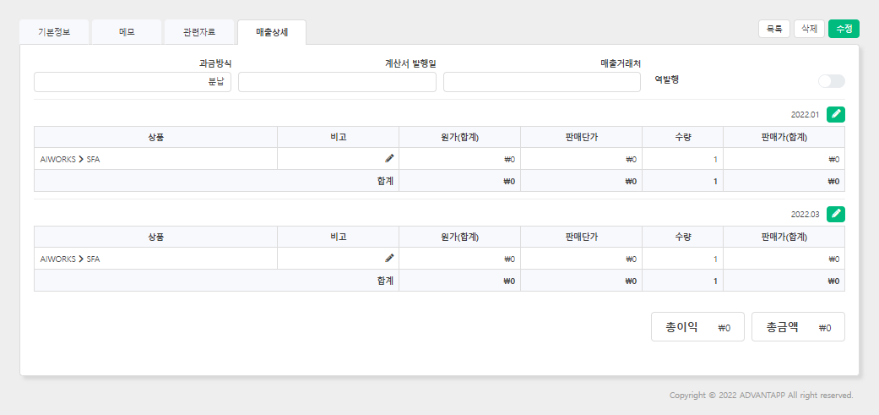
Task: Edit 비고 note in 2022.03 table
Action: [x=389, y=259]
